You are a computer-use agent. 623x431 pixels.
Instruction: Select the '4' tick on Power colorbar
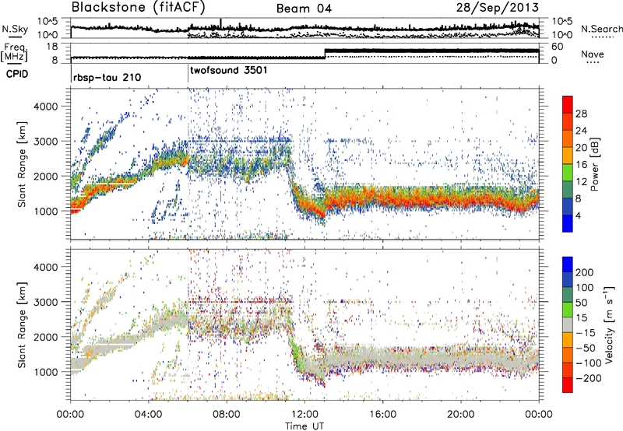[x=579, y=215]
